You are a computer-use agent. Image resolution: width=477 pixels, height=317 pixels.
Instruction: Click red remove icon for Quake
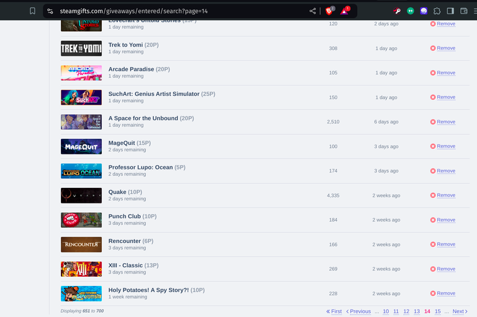(x=433, y=195)
